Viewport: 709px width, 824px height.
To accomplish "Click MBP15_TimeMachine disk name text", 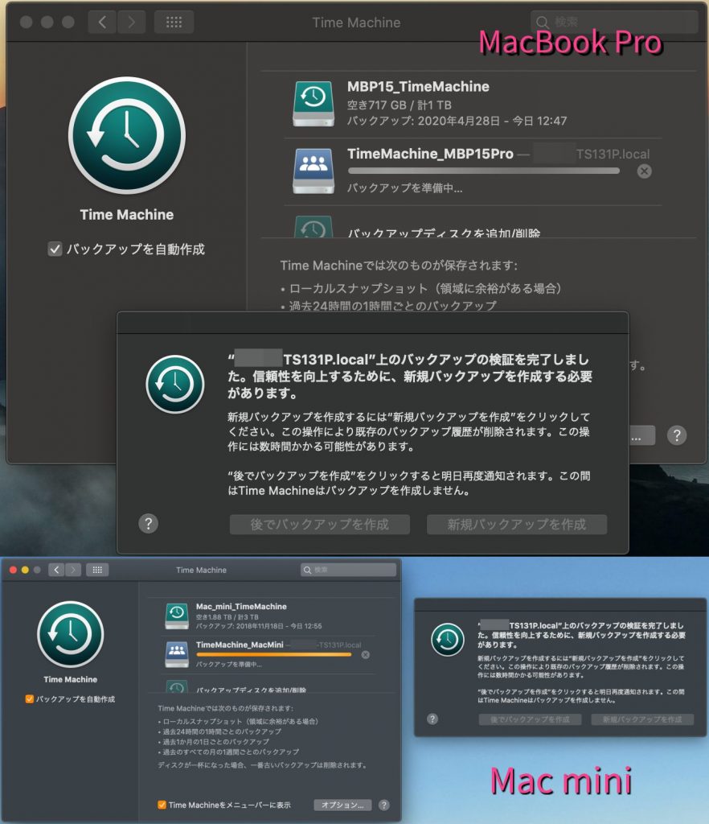I will click(x=418, y=87).
